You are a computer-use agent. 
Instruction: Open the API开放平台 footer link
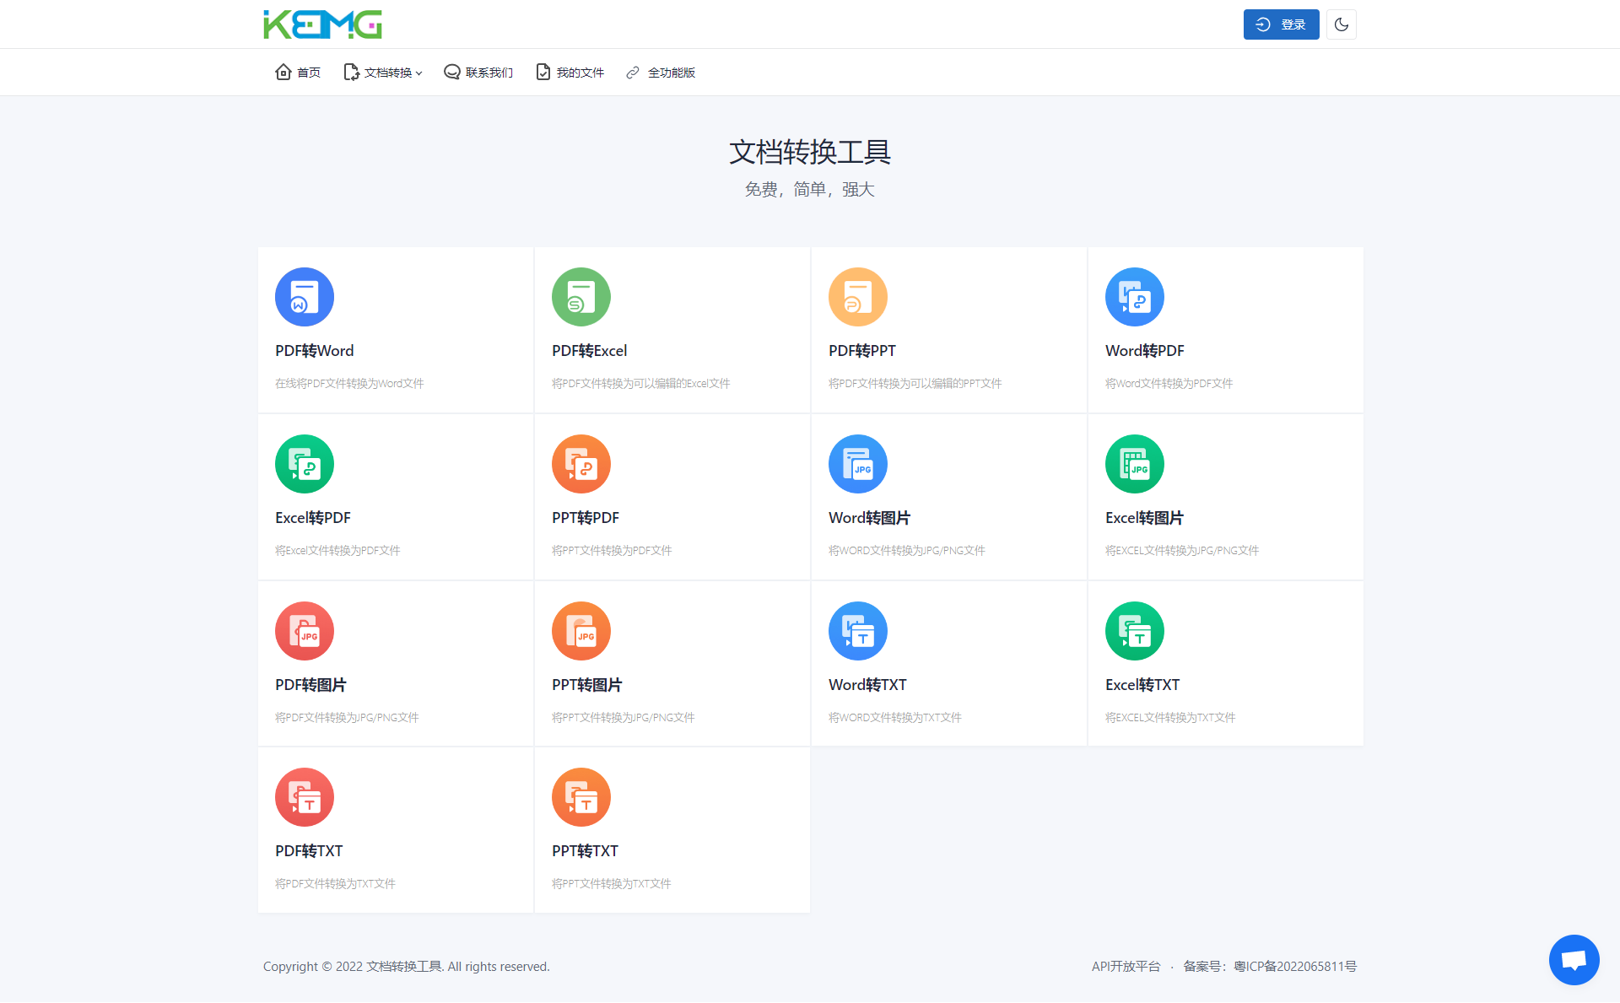point(1126,967)
